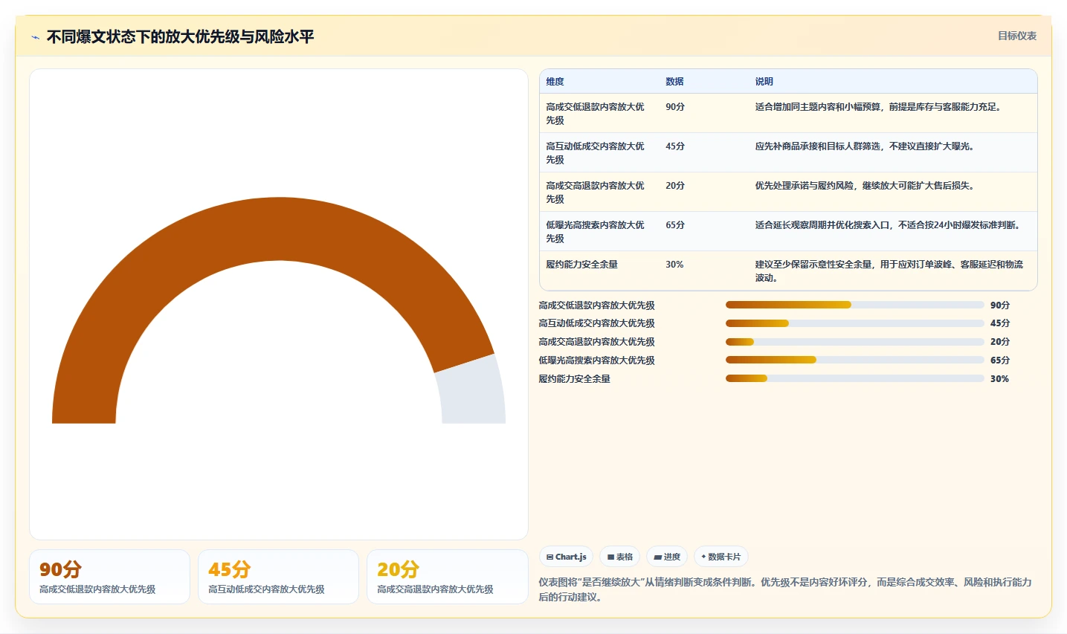
Task: Click the 30% value in the table
Action: (x=674, y=265)
